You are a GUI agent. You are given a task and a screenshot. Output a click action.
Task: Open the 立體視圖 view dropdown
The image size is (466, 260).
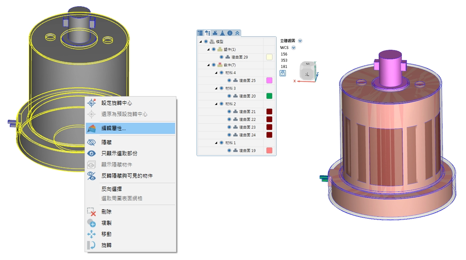[x=300, y=41]
